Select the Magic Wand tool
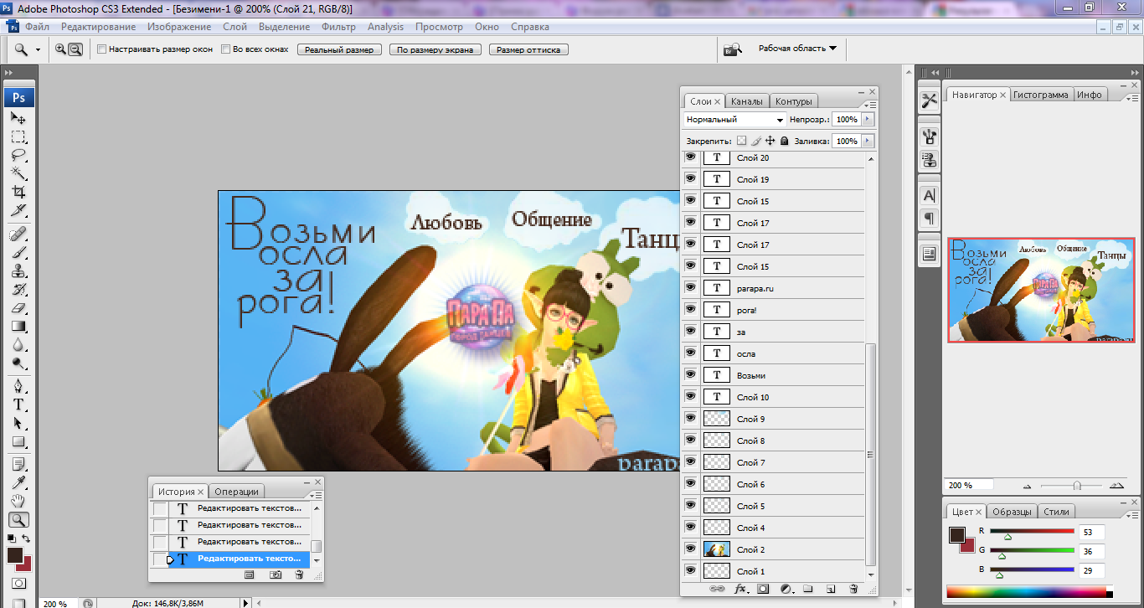 (18, 173)
